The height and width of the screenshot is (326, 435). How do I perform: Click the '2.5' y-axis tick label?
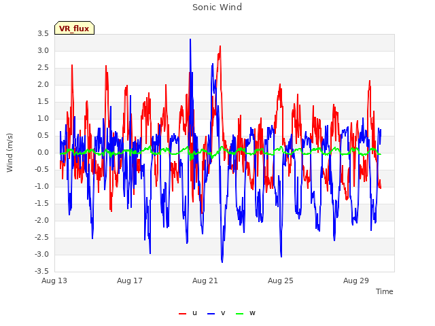43,68
